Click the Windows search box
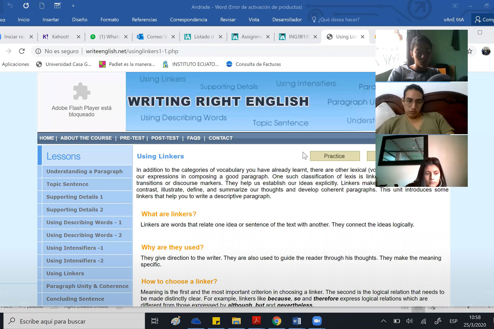The width and height of the screenshot is (494, 329). (x=76, y=321)
